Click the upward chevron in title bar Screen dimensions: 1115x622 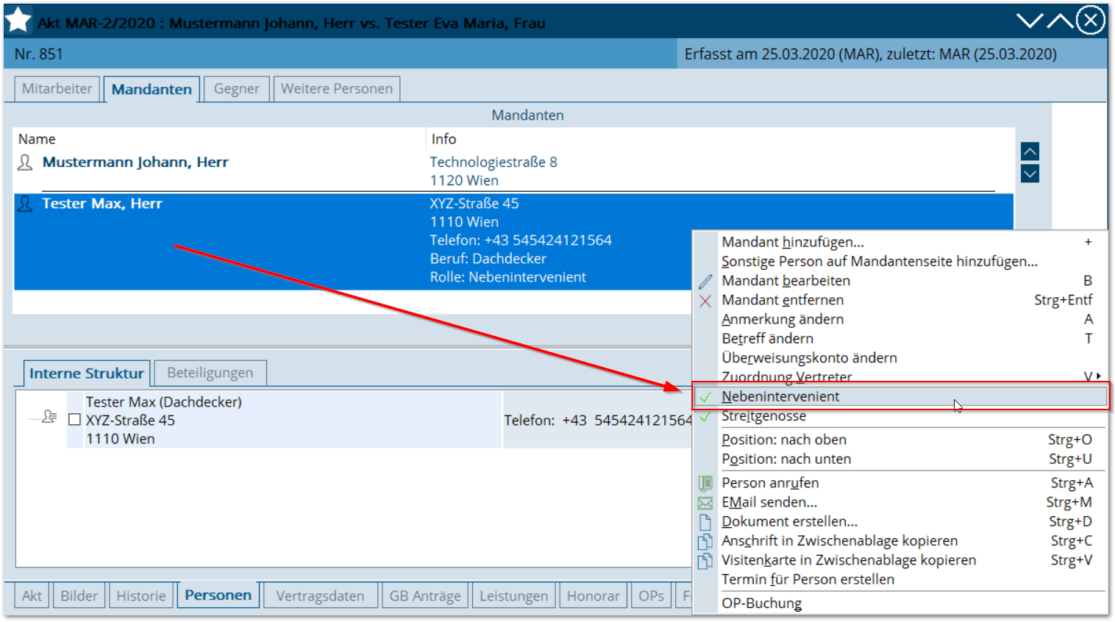(1060, 21)
